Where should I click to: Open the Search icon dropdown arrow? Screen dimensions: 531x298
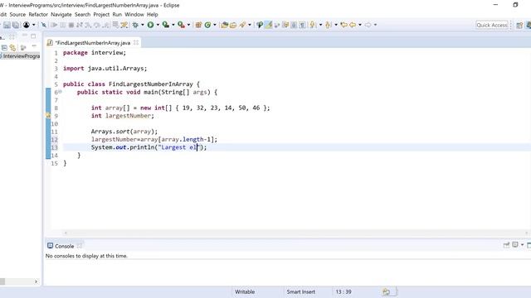pyautogui.click(x=250, y=25)
